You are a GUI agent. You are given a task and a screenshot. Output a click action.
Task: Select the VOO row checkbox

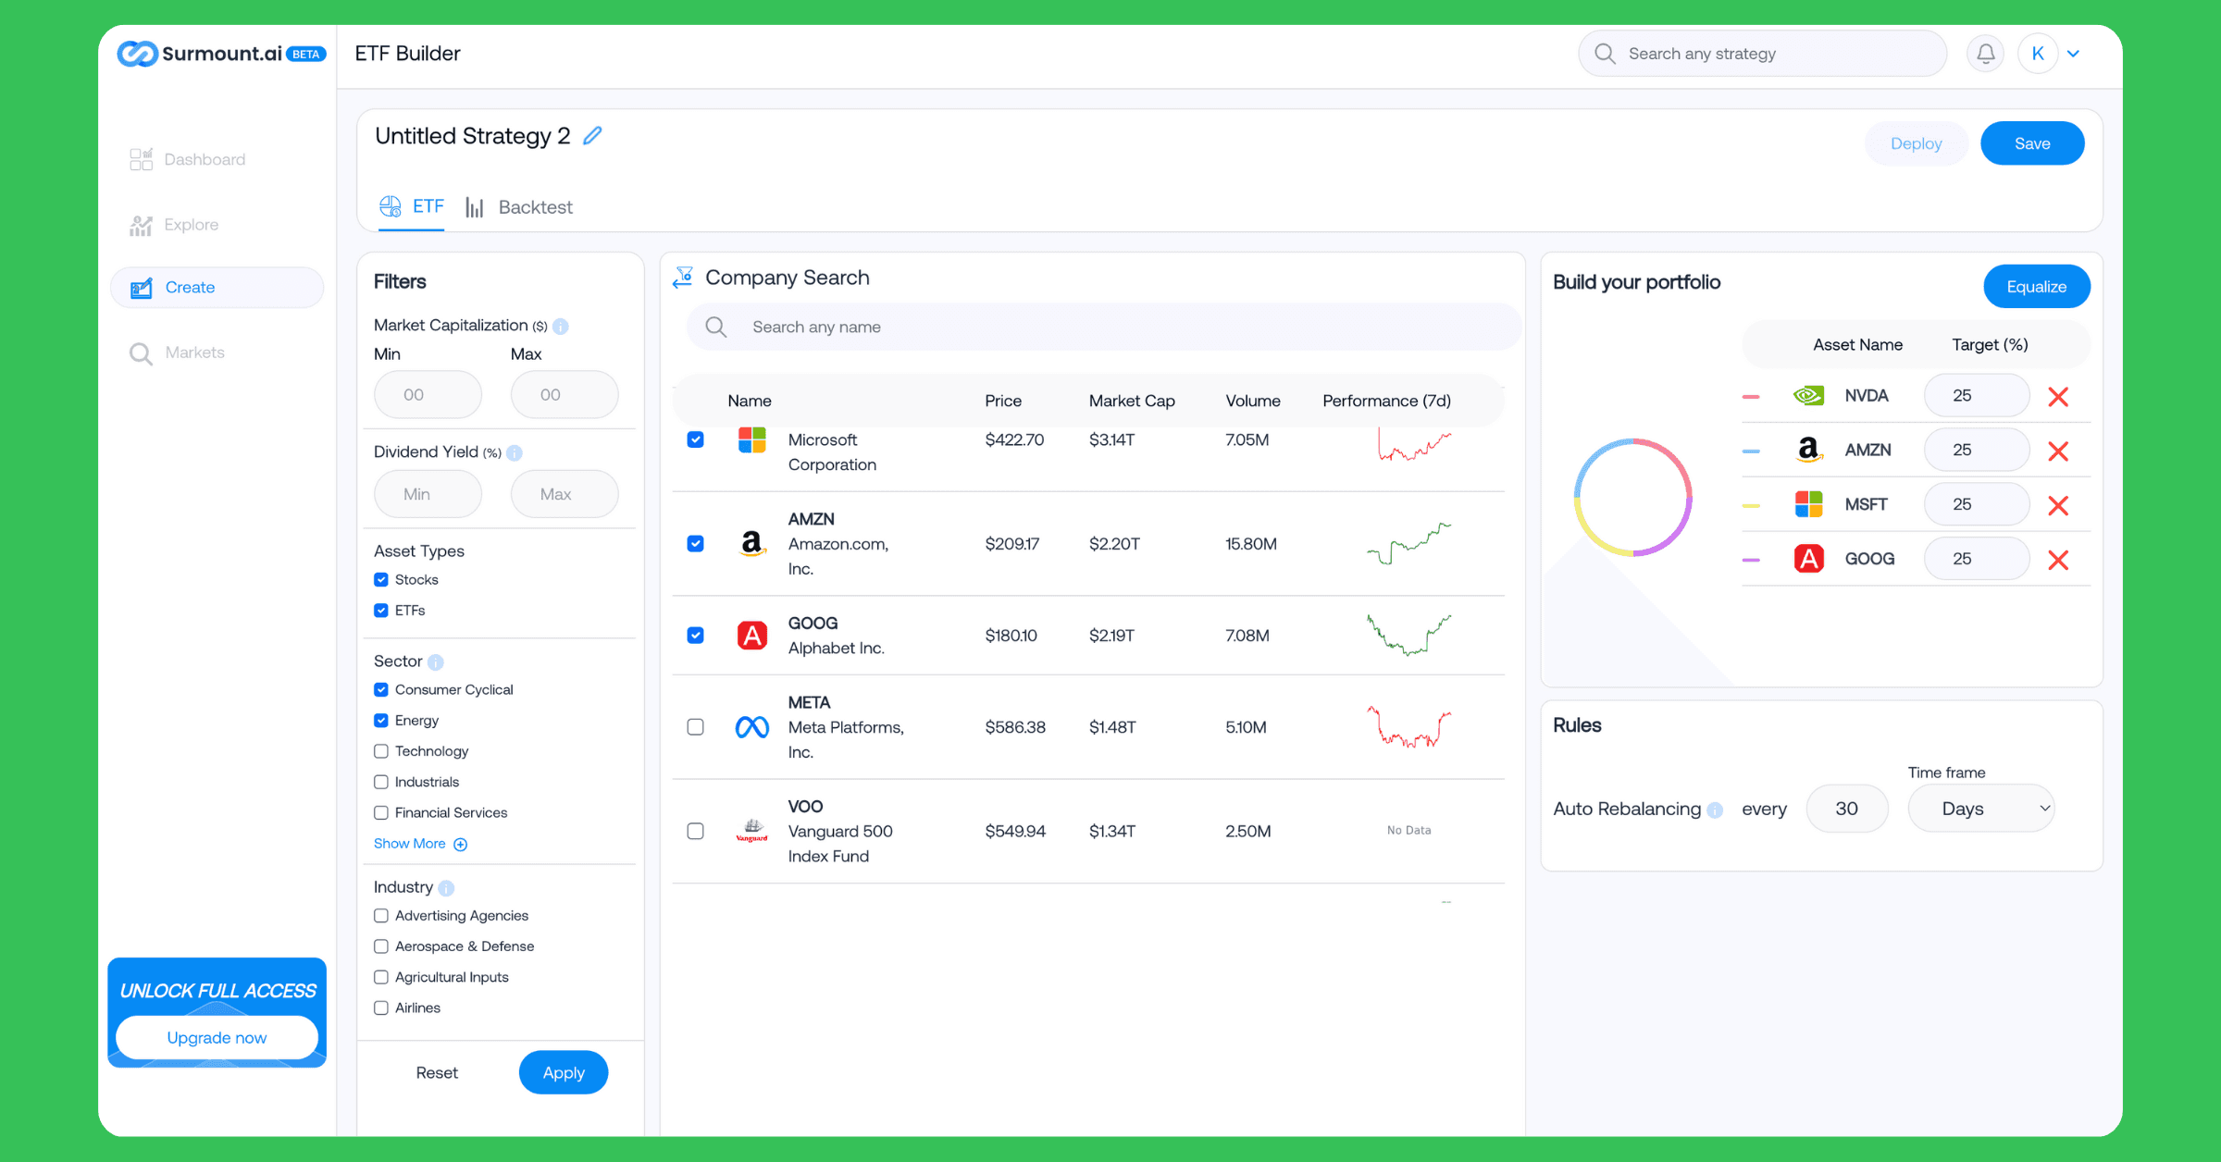coord(696,832)
